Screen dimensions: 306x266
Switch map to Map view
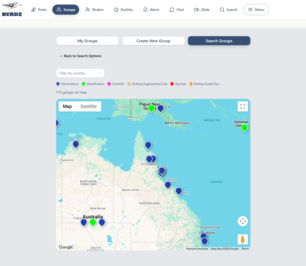pyautogui.click(x=67, y=106)
